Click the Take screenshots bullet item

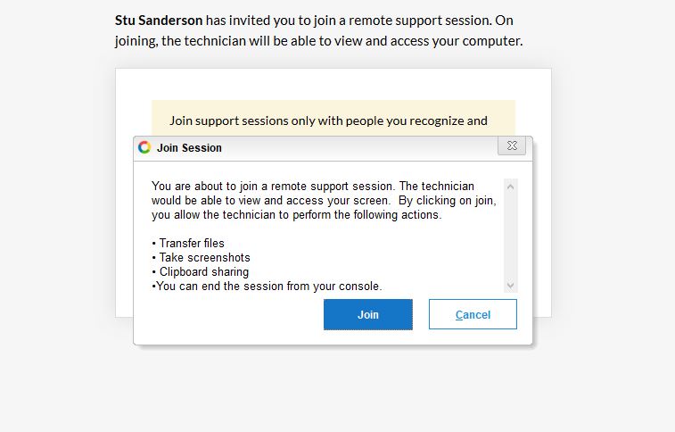(201, 258)
